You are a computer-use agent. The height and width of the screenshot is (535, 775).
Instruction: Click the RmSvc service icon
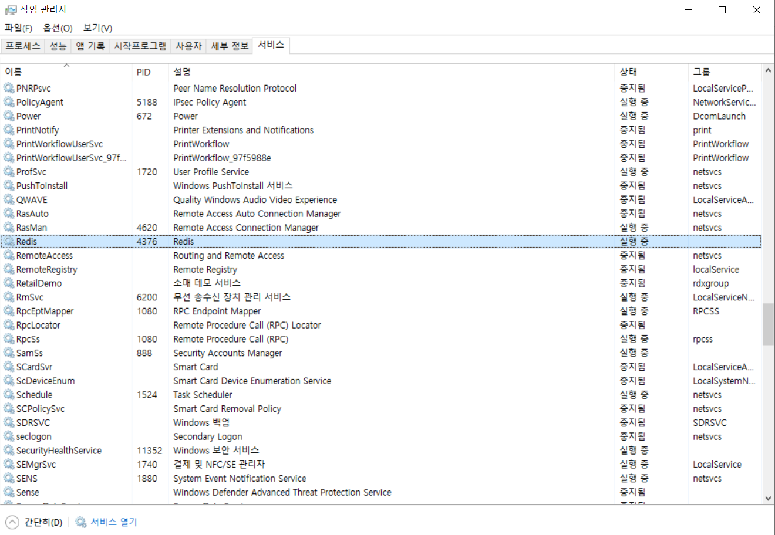click(x=9, y=297)
